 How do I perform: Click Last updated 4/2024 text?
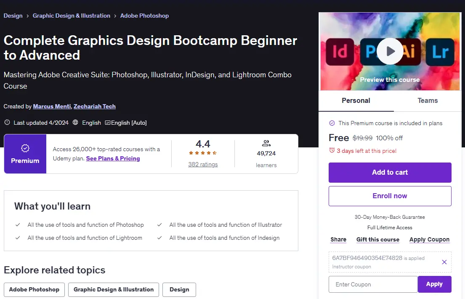click(41, 123)
